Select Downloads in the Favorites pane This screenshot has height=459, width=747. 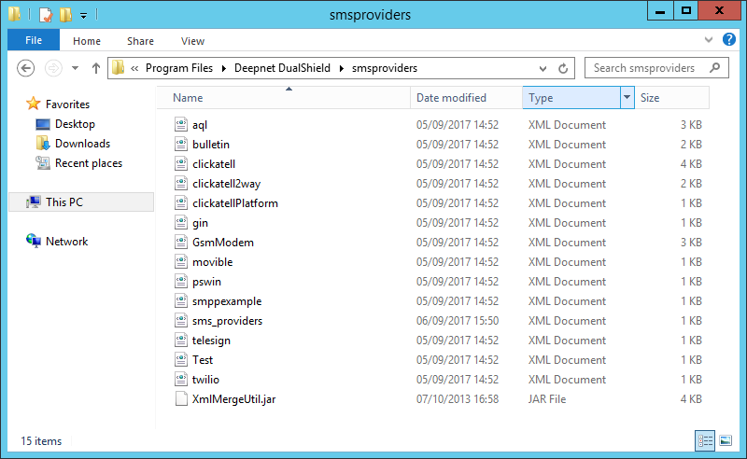coord(82,144)
